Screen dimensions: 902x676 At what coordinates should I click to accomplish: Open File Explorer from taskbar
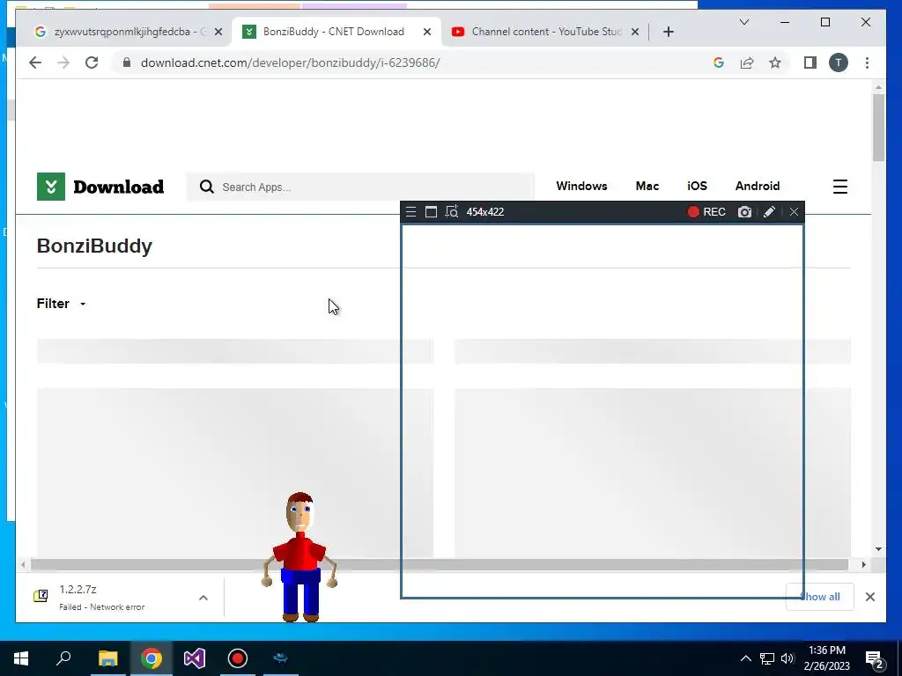point(107,658)
